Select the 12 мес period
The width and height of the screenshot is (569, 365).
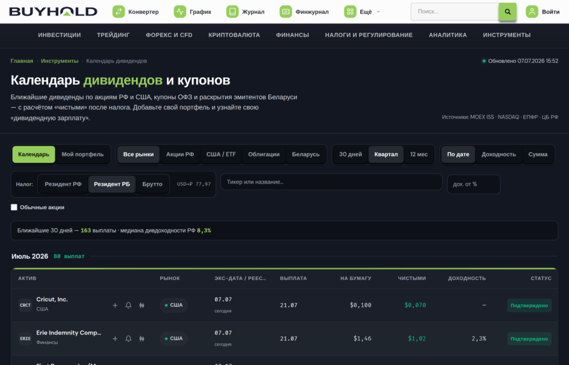click(419, 155)
